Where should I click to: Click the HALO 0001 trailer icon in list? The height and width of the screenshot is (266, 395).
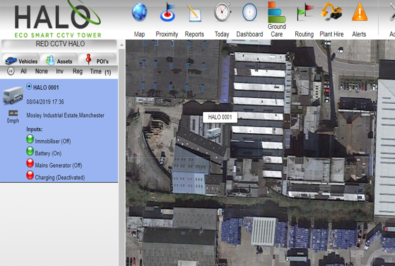(x=13, y=95)
